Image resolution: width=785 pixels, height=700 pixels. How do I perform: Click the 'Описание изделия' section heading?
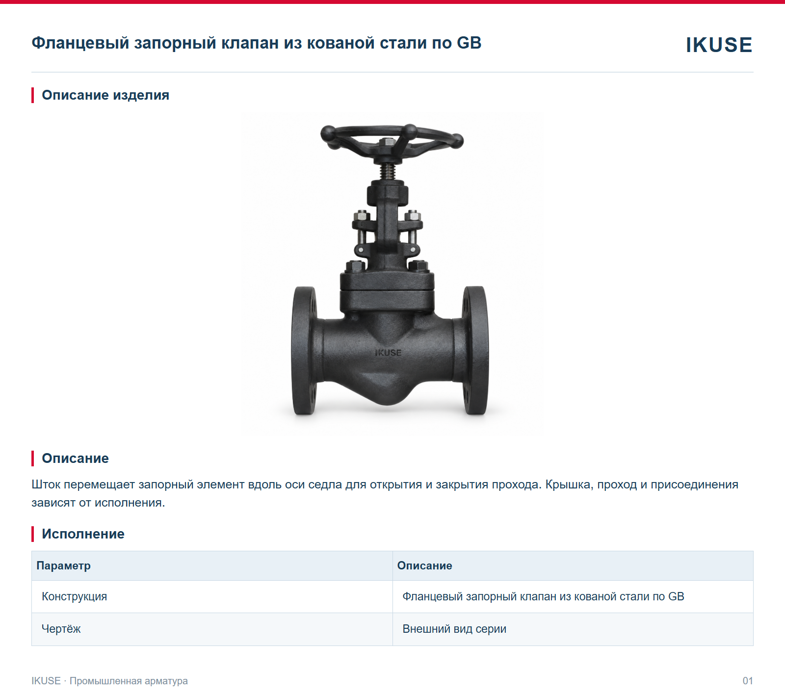coord(105,95)
